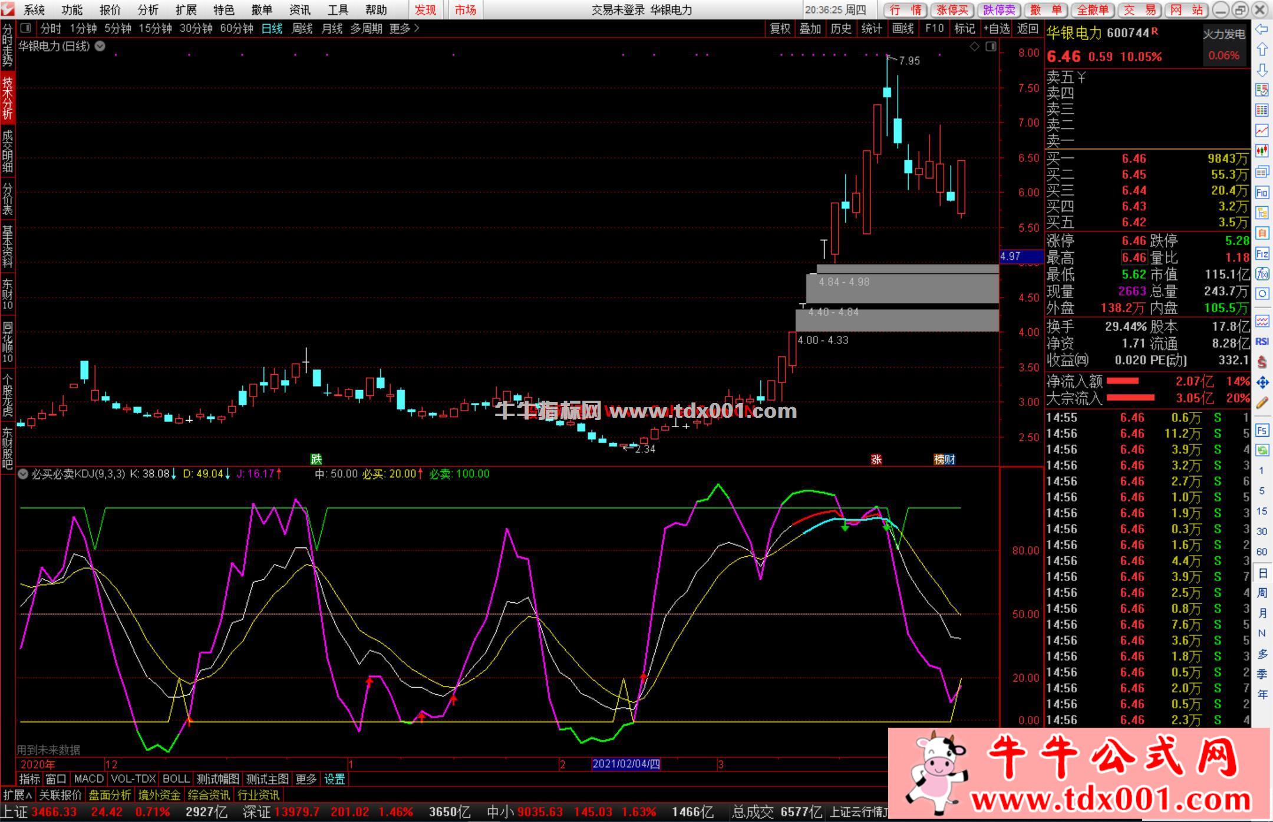Screen dimensions: 1273x822
Task: Click the 市场 button
Action: tap(465, 10)
